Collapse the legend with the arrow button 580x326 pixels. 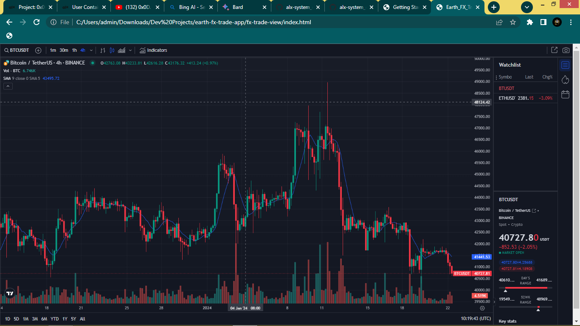pos(8,86)
